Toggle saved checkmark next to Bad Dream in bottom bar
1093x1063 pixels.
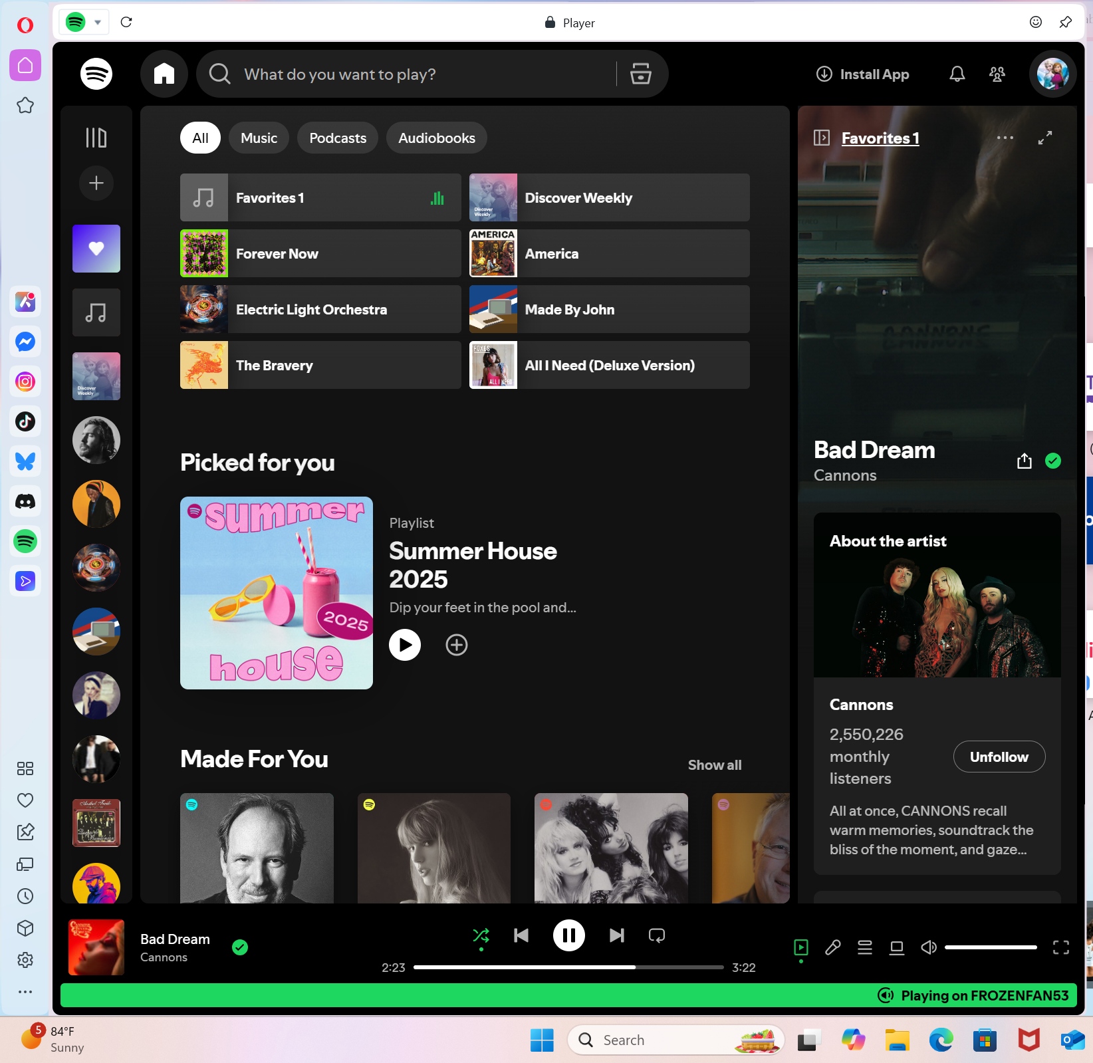(x=240, y=947)
